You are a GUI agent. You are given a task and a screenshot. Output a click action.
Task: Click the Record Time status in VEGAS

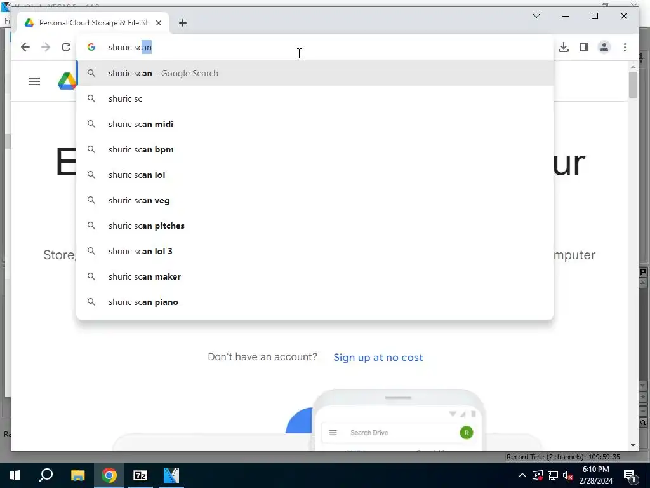pos(563,457)
